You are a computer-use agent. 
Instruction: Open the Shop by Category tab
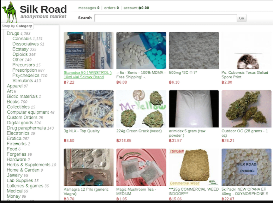click(17, 26)
